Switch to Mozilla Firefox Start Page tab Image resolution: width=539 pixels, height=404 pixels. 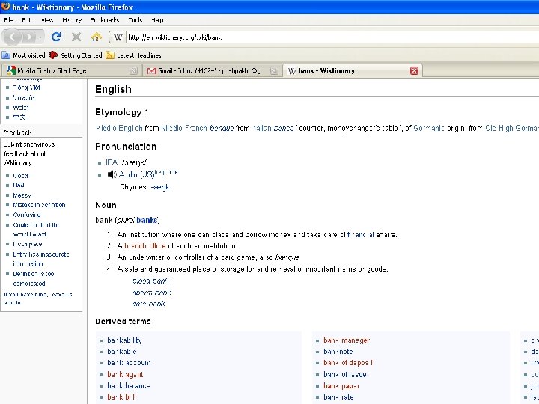click(70, 70)
